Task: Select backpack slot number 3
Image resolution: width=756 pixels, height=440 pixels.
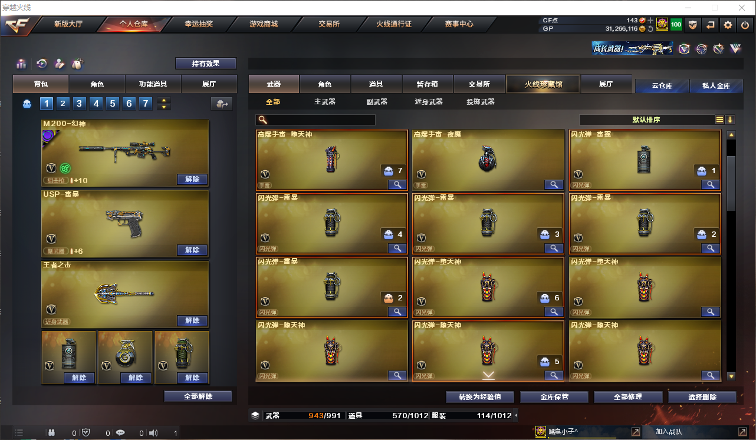Action: coord(80,104)
